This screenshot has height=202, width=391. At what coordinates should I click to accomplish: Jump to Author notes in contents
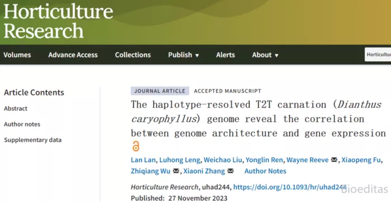click(22, 124)
